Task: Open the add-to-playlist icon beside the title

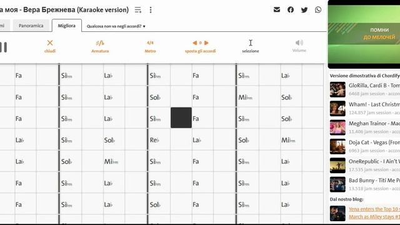Action: click(138, 10)
